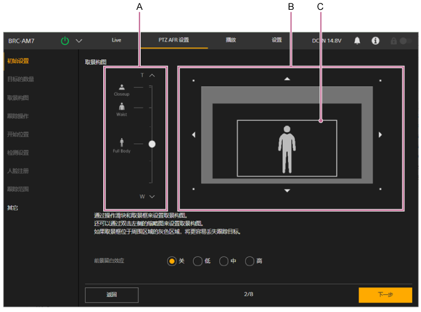Expand the dropdown next to power icon
Screen dimensions: 421x312
(x=79, y=41)
